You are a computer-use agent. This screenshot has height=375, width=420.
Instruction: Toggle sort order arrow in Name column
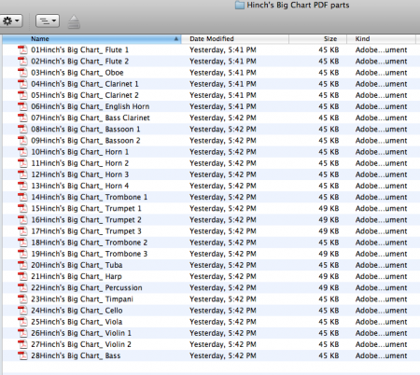[x=176, y=39]
